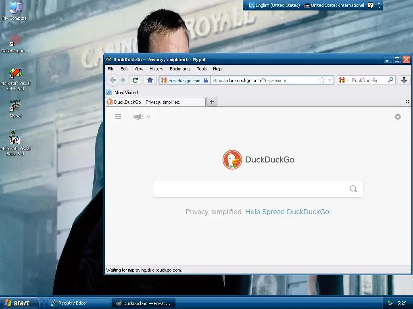Image resolution: width=413 pixels, height=309 pixels.
Task: Click the magnifier icon in toolbar search box
Action: coord(391,80)
